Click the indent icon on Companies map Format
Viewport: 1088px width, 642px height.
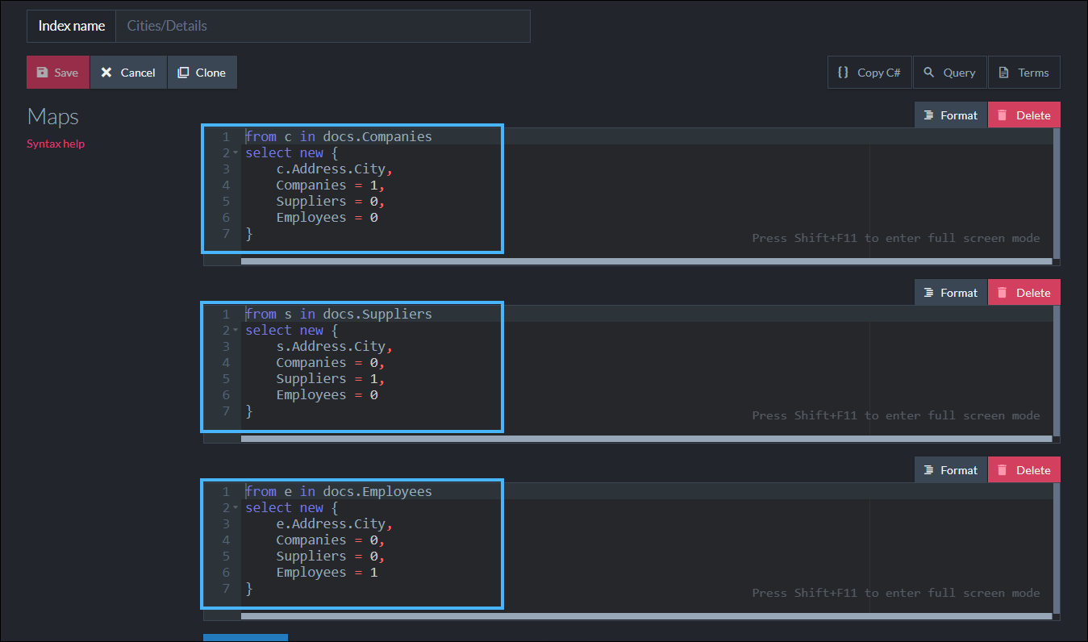click(x=928, y=115)
